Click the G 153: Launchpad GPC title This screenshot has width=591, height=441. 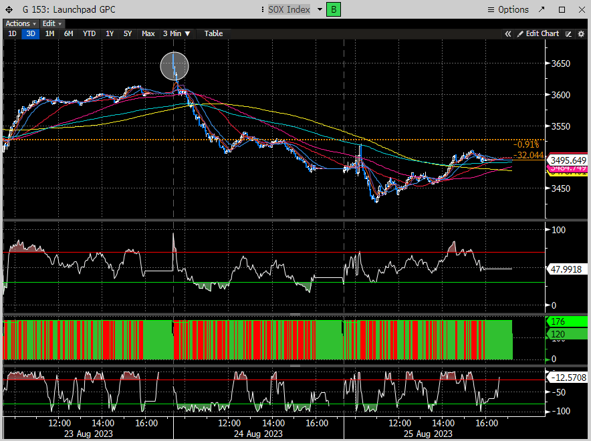[x=69, y=9]
